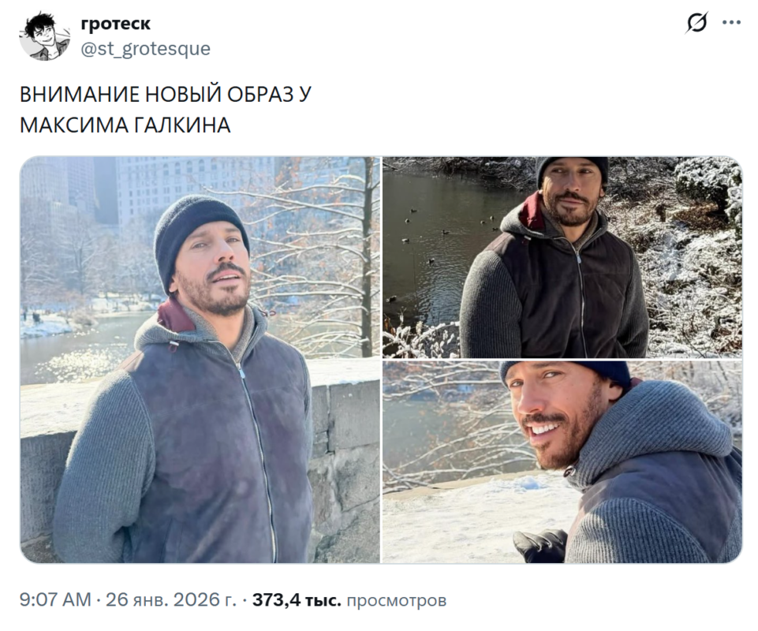Click the 9:07 AM timestamp
758x631 pixels.
click(x=55, y=599)
